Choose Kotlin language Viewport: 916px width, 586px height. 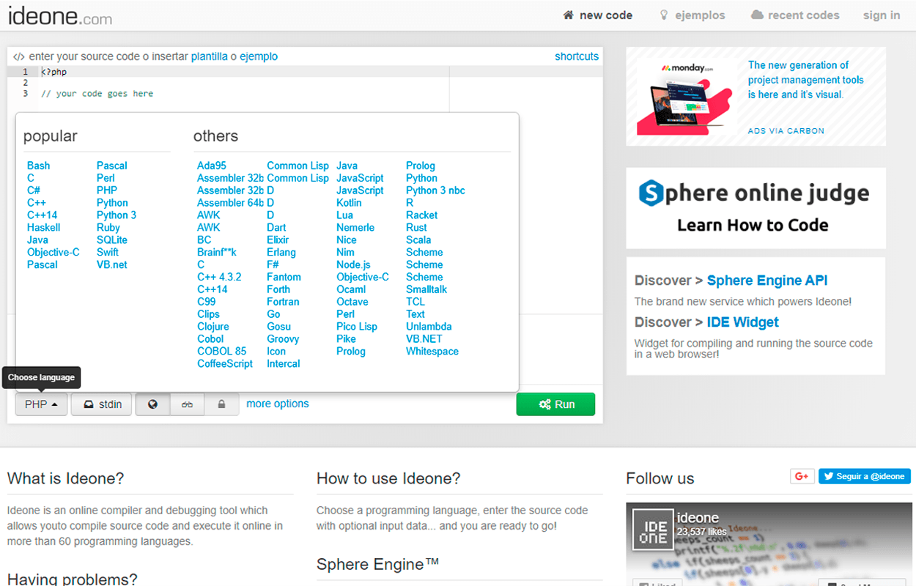pos(349,202)
